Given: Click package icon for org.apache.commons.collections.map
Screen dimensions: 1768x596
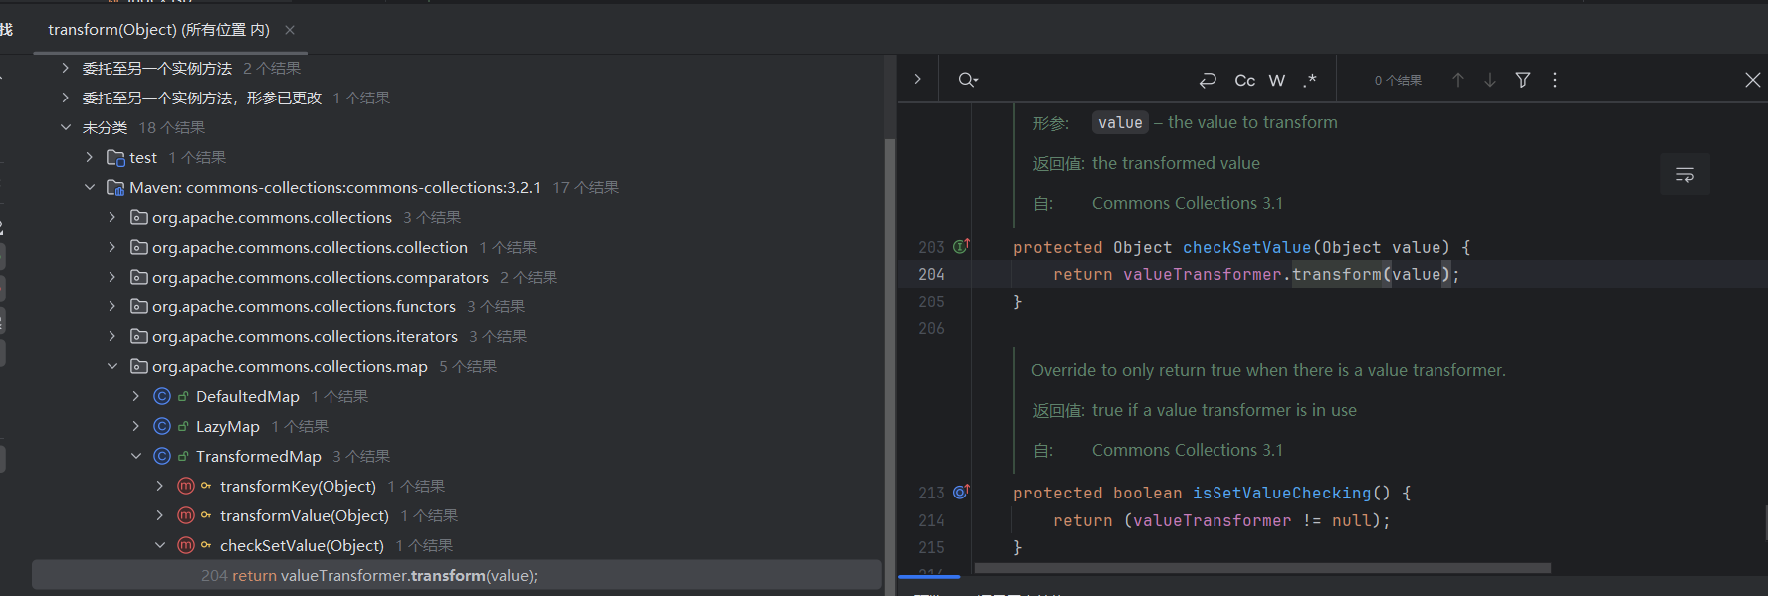Looking at the screenshot, I should point(139,366).
